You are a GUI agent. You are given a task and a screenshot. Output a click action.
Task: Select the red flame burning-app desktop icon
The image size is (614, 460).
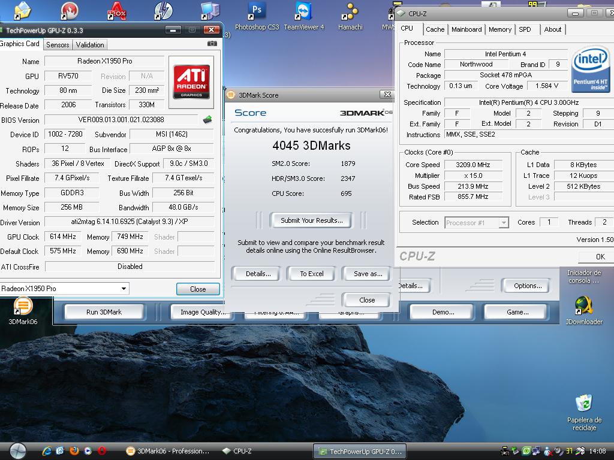(70, 11)
